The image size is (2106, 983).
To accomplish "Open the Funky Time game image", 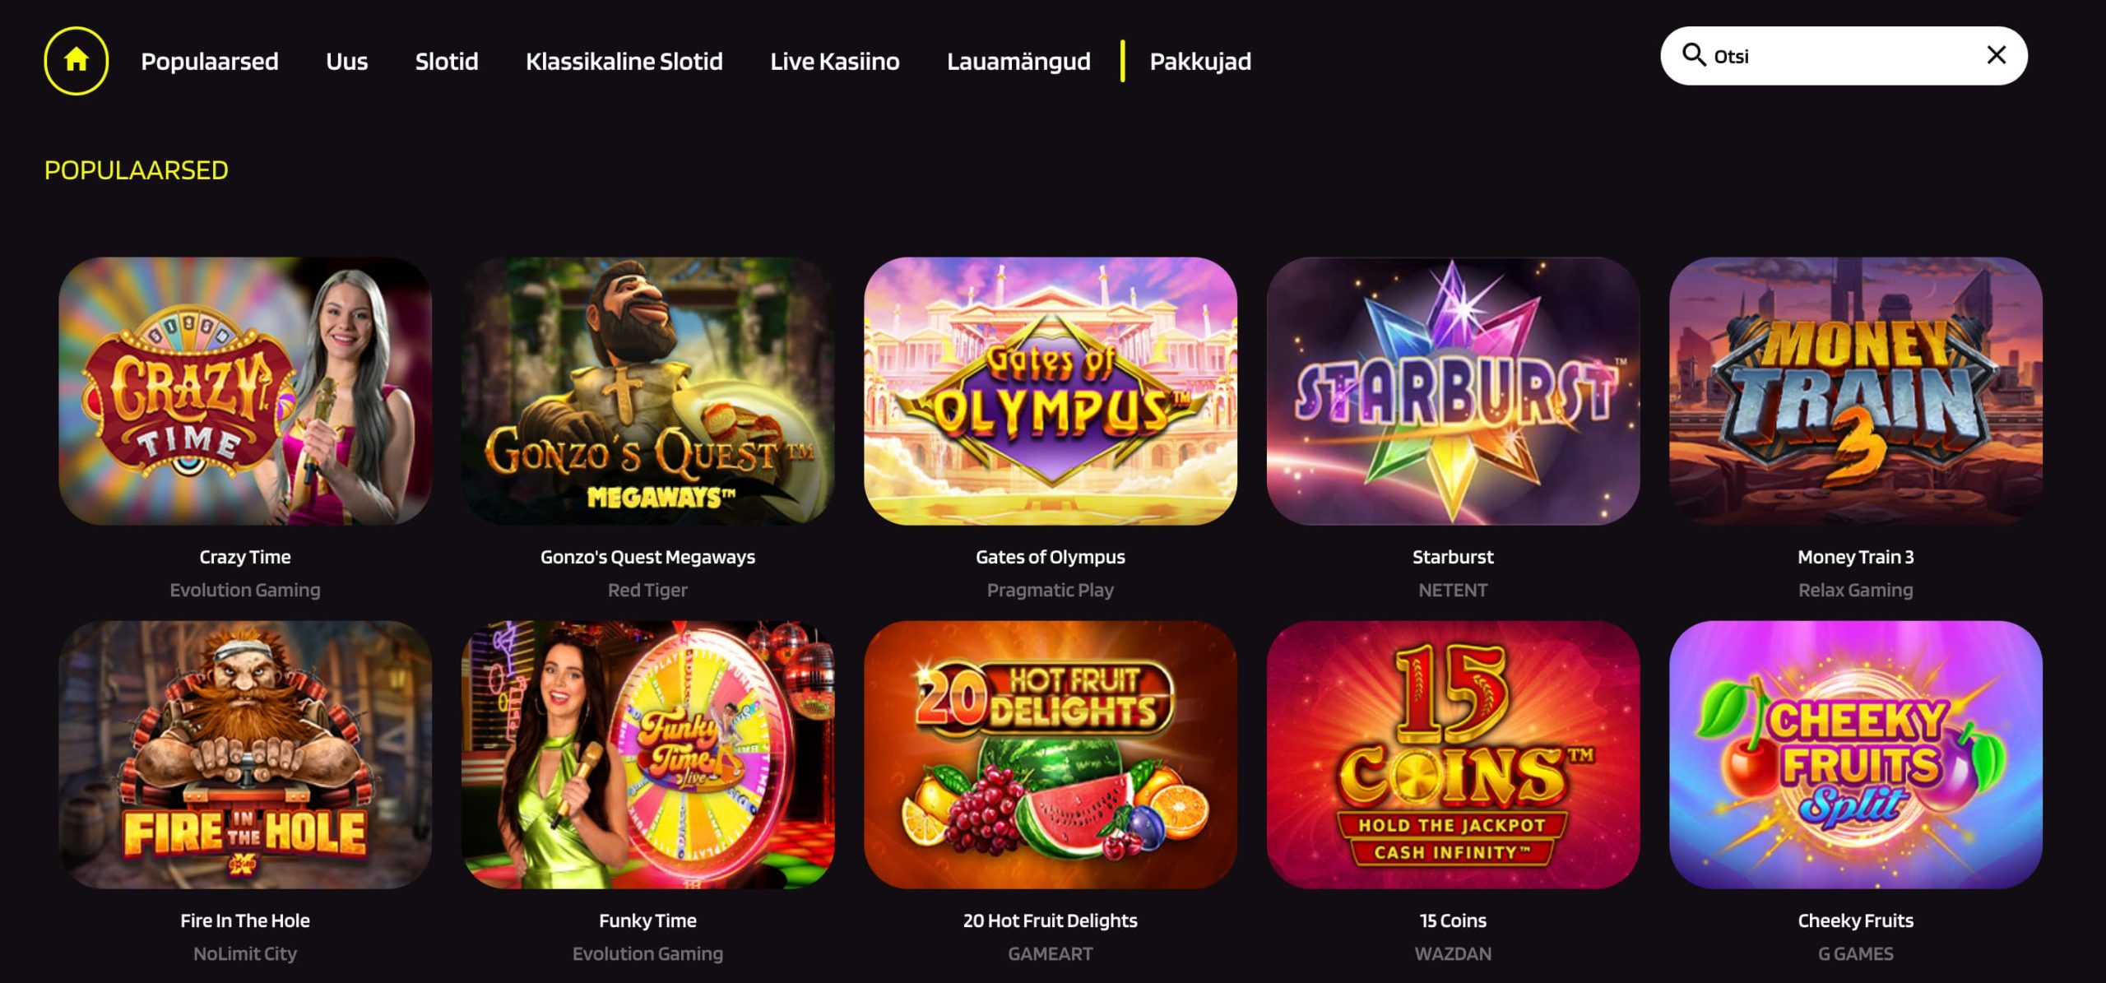I will tap(647, 754).
